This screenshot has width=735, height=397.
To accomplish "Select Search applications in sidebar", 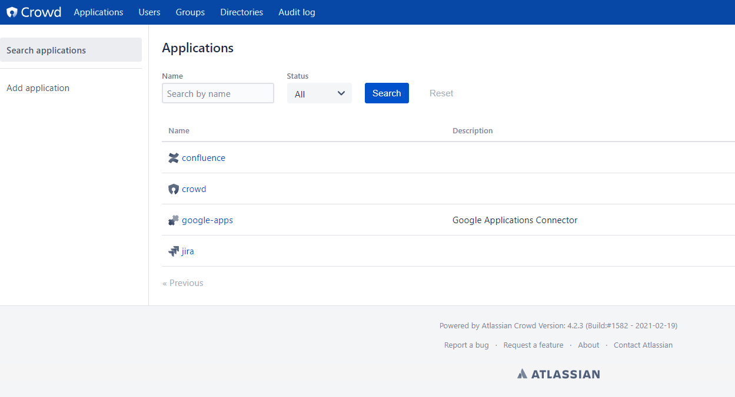I will (71, 50).
